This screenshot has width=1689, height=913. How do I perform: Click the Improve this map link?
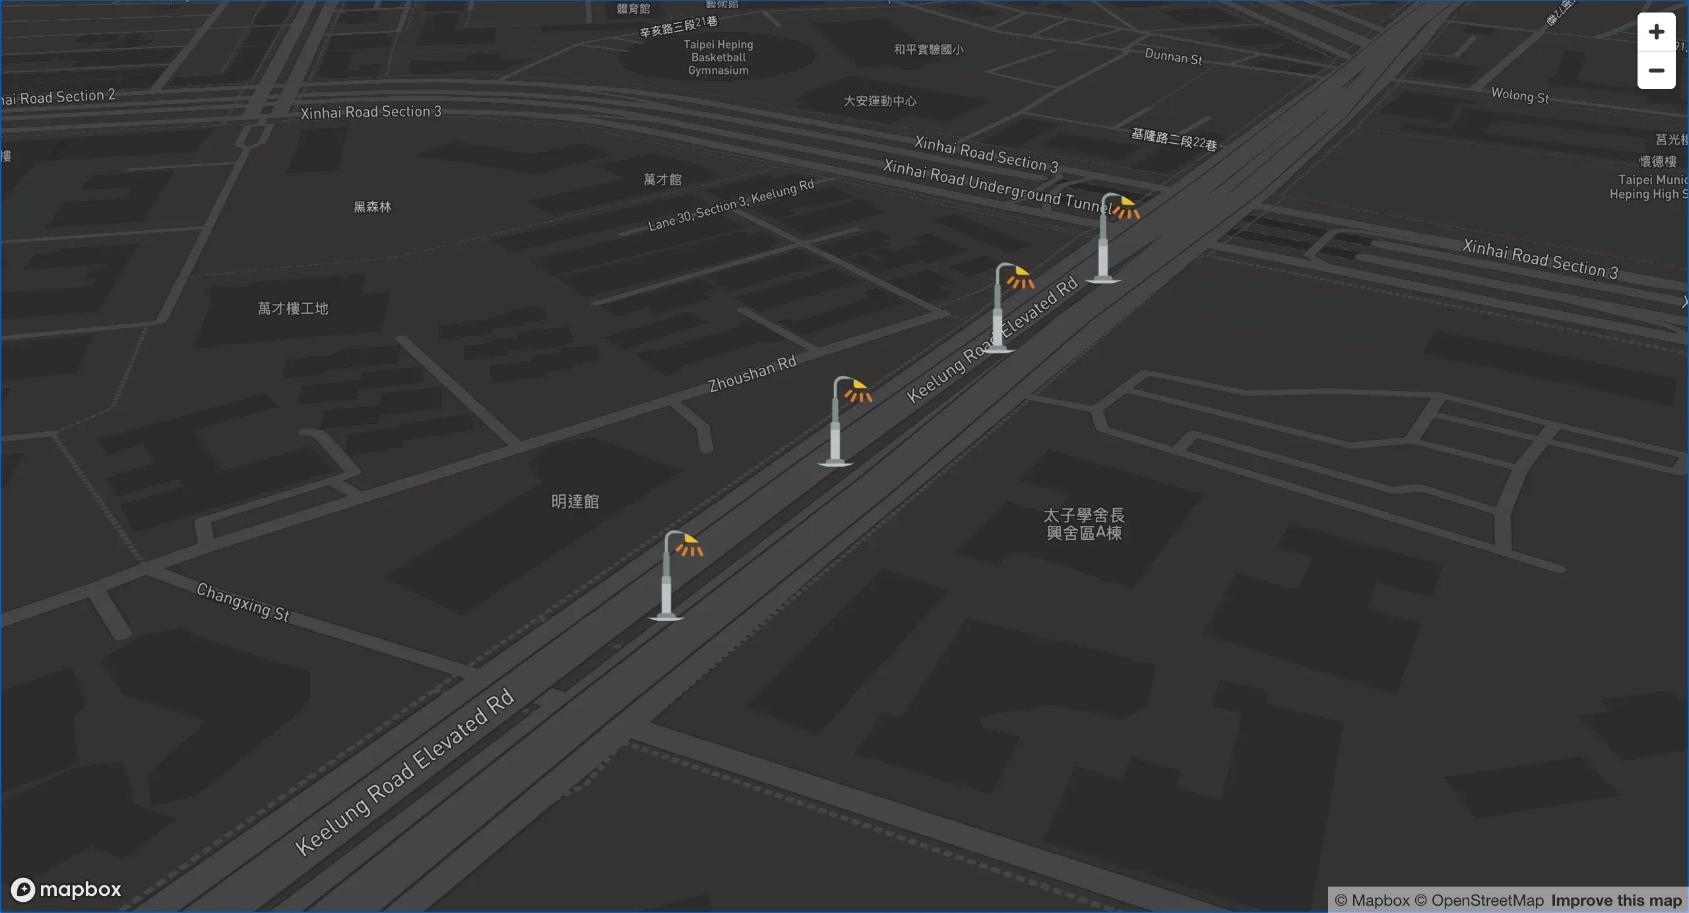tap(1616, 900)
